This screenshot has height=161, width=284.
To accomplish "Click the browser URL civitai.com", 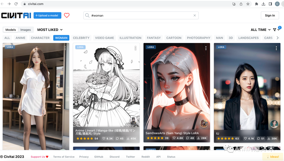I will pyautogui.click(x=36, y=4).
